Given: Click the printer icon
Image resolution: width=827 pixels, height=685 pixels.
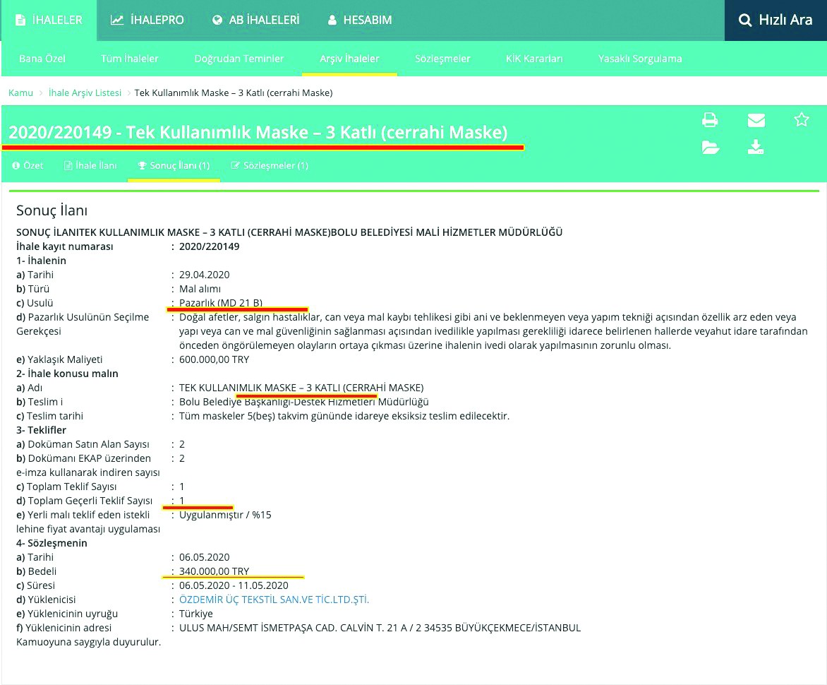Looking at the screenshot, I should point(710,120).
